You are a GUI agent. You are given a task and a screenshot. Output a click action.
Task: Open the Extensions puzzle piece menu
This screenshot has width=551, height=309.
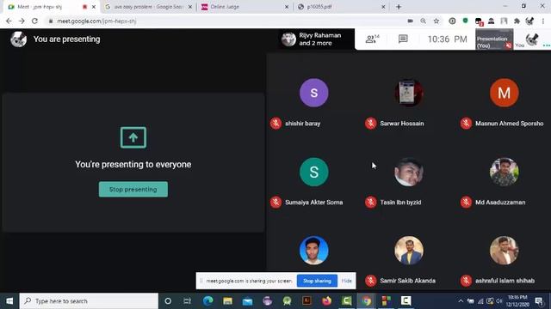pos(517,21)
